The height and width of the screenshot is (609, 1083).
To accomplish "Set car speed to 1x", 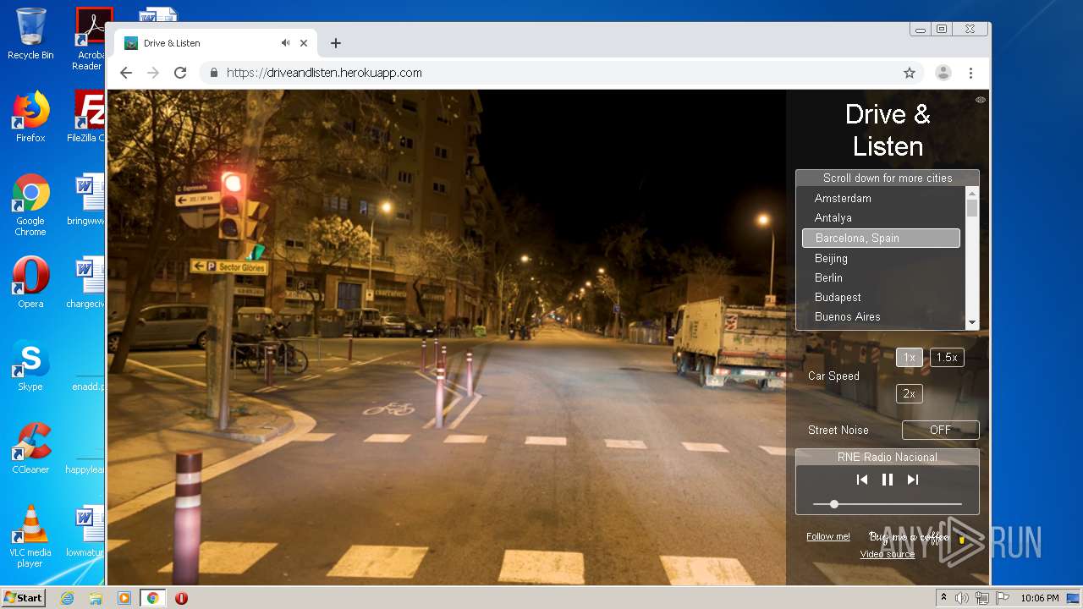I will [909, 357].
